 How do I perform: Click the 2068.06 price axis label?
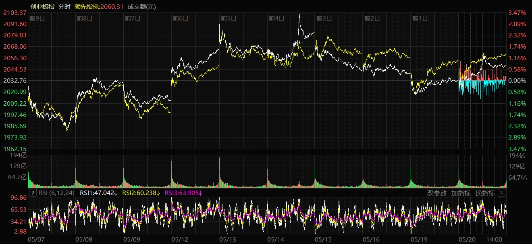(15, 47)
